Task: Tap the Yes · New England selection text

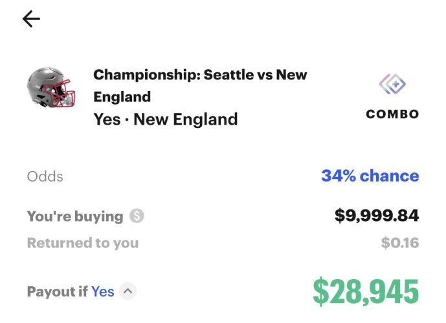Action: [165, 120]
